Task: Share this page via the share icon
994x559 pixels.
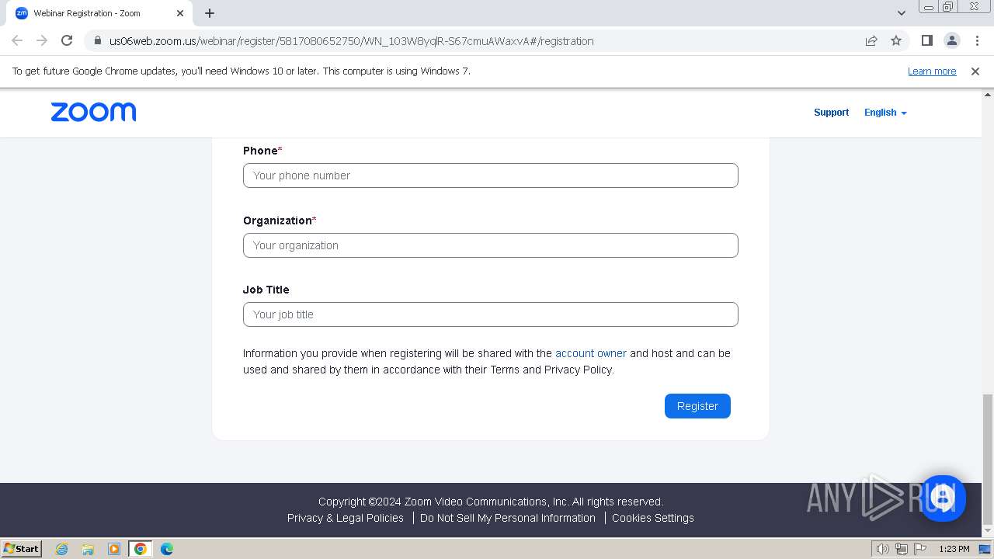Action: (x=871, y=40)
